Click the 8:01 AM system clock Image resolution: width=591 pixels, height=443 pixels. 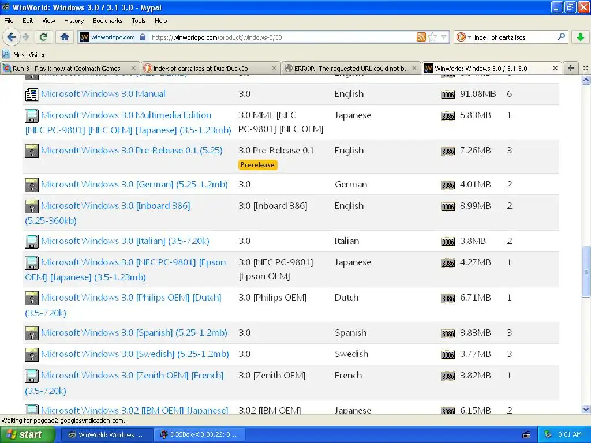[x=570, y=434]
